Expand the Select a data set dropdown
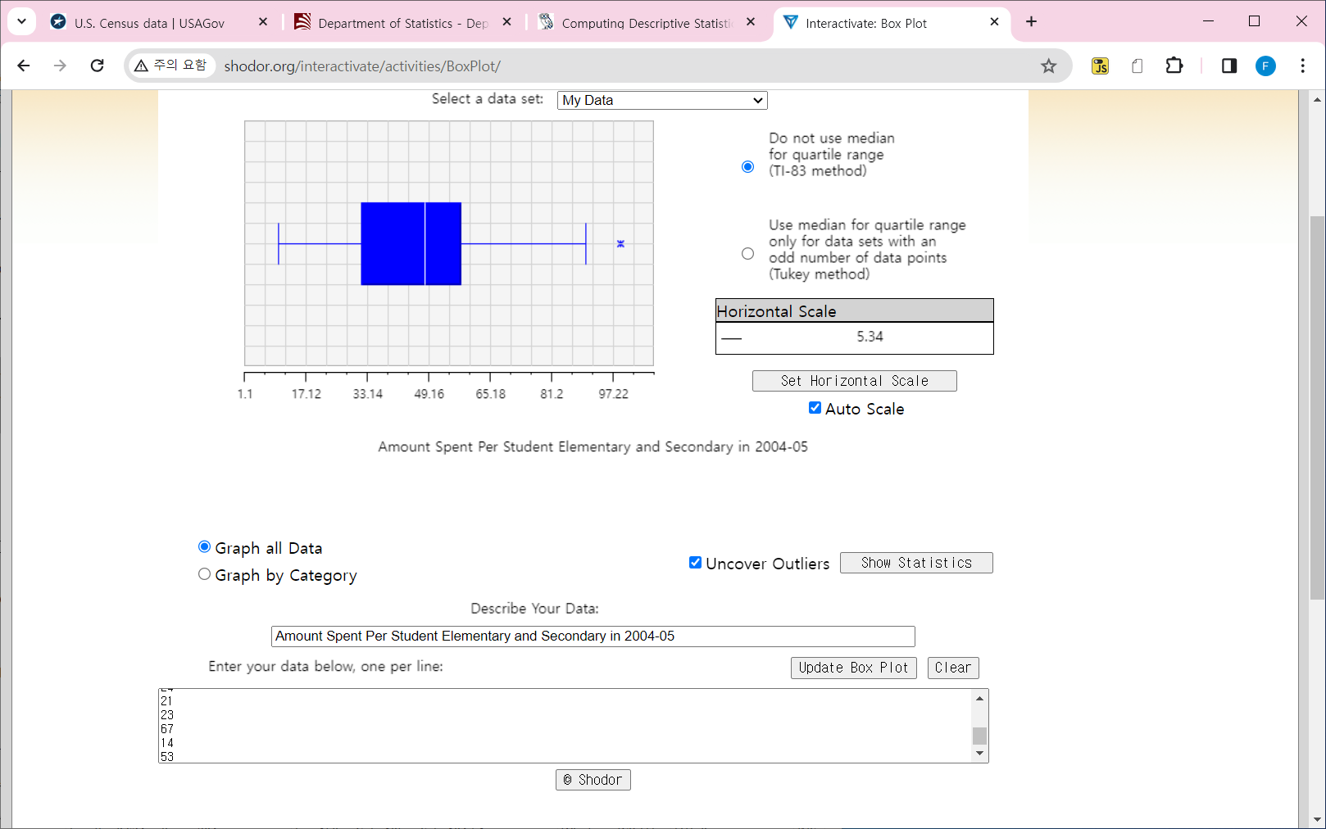 pos(662,100)
